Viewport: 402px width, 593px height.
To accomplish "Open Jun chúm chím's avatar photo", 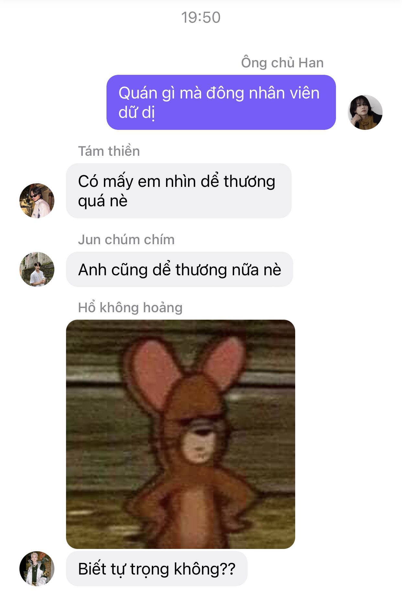I will point(37,269).
